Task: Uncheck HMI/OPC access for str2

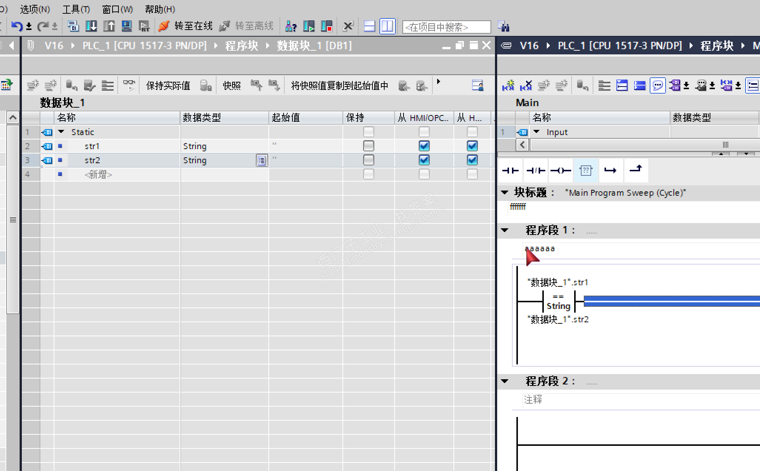Action: coord(424,160)
